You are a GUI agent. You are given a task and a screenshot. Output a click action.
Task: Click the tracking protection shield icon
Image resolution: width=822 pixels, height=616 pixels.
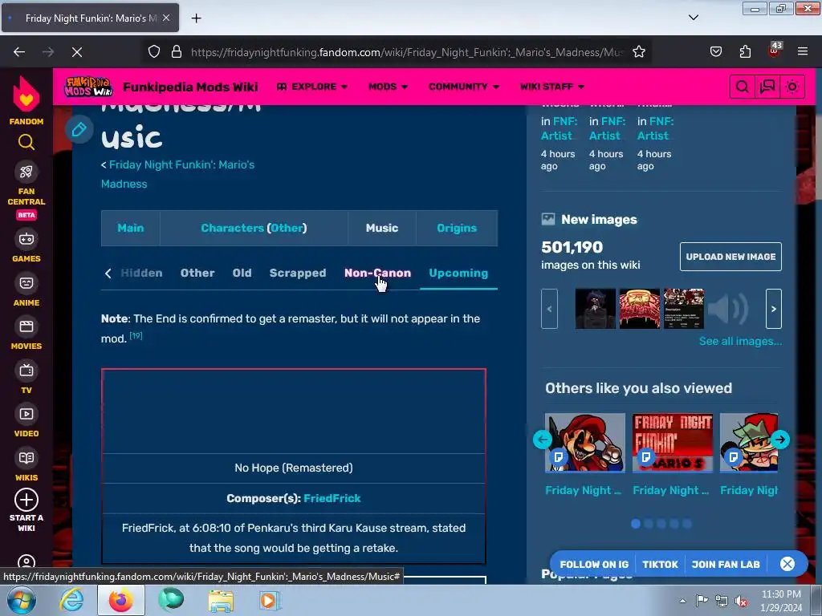tap(153, 52)
